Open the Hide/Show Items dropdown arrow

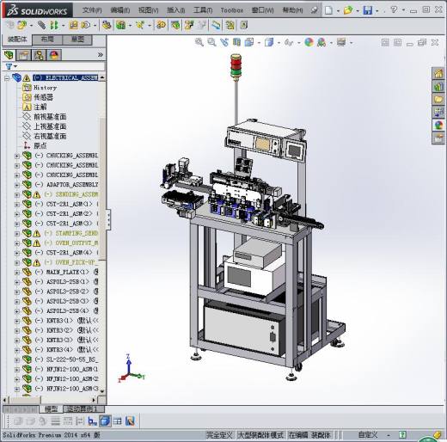point(299,43)
